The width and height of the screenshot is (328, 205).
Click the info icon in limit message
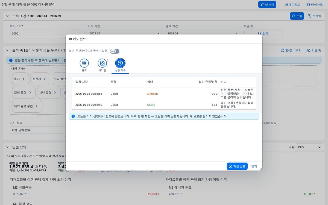[x=73, y=116]
